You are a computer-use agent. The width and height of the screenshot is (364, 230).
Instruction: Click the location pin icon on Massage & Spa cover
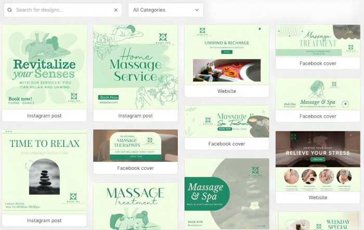pos(346,104)
